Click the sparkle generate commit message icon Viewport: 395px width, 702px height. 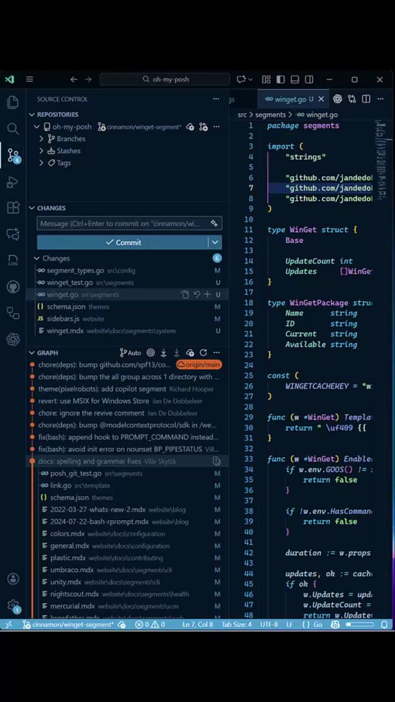coord(214,223)
